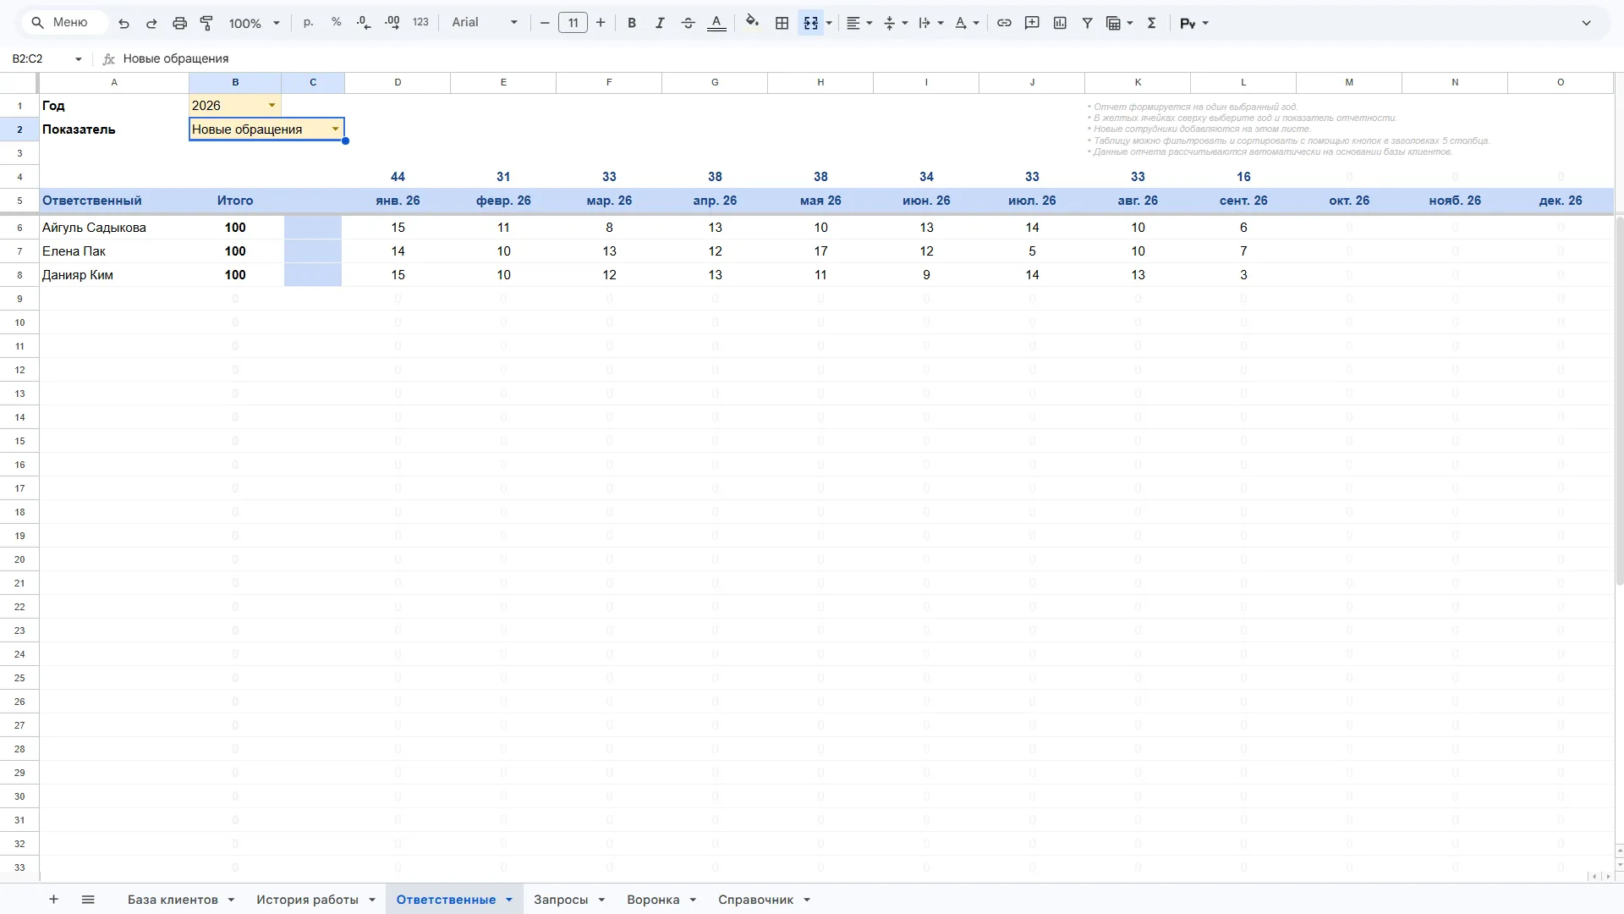Add a new sheet
This screenshot has width=1624, height=914.
coord(53,900)
